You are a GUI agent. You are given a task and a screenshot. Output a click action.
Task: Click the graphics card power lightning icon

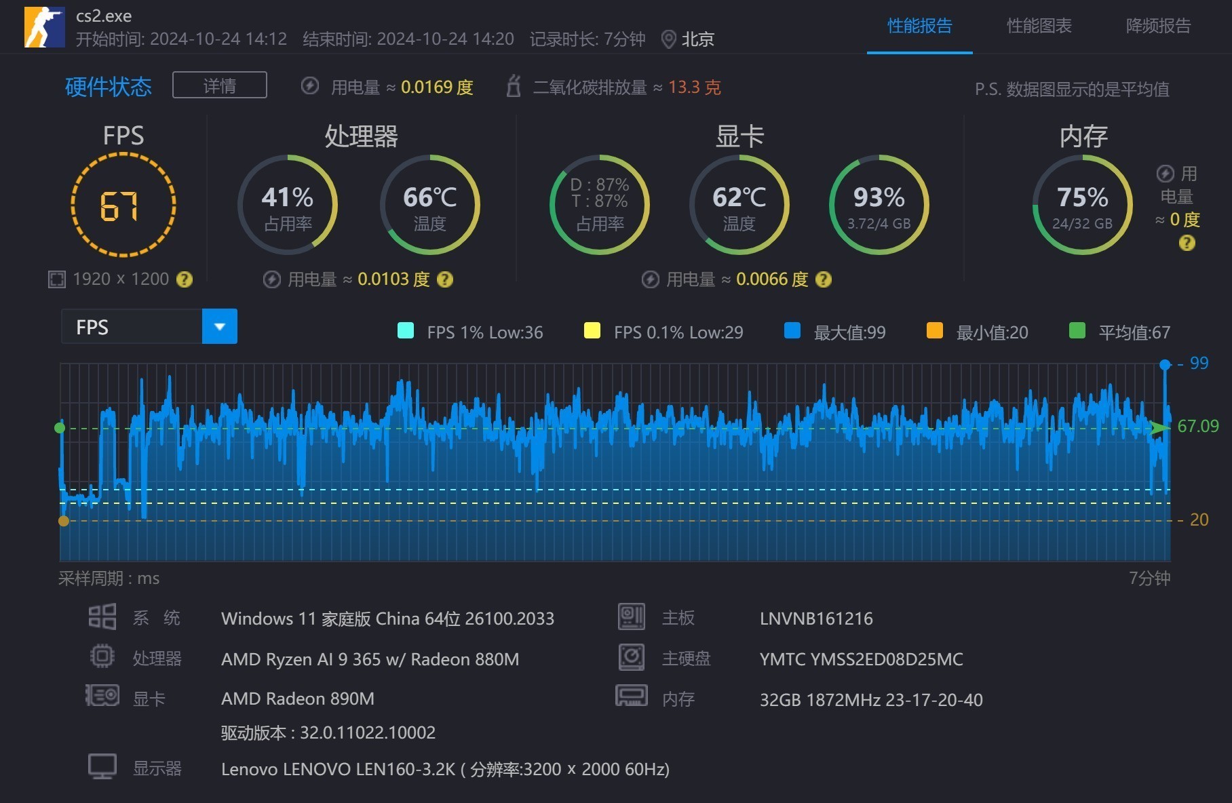click(651, 279)
